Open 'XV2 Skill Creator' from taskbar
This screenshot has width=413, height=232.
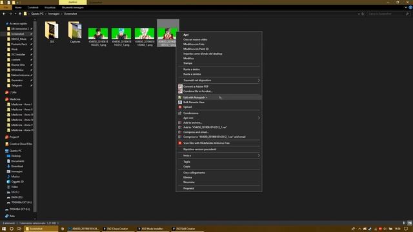(185, 229)
